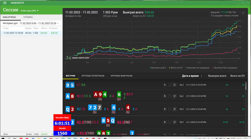251x139 pixels.
Task: Select session row 11.02.2022 12:18:59
Action: pos(31,33)
